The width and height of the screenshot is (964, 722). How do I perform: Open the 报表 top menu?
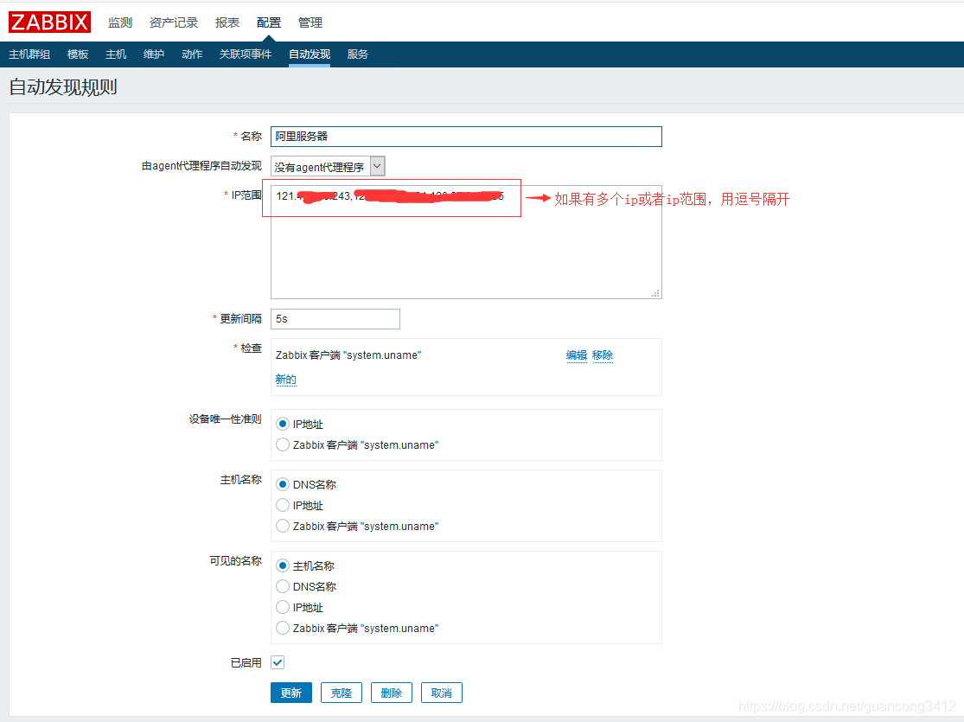[x=227, y=22]
